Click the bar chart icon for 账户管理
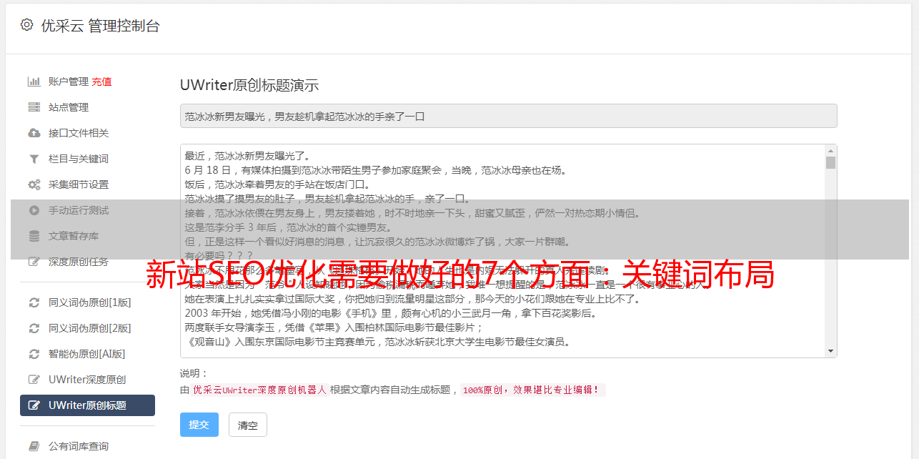 (34, 82)
